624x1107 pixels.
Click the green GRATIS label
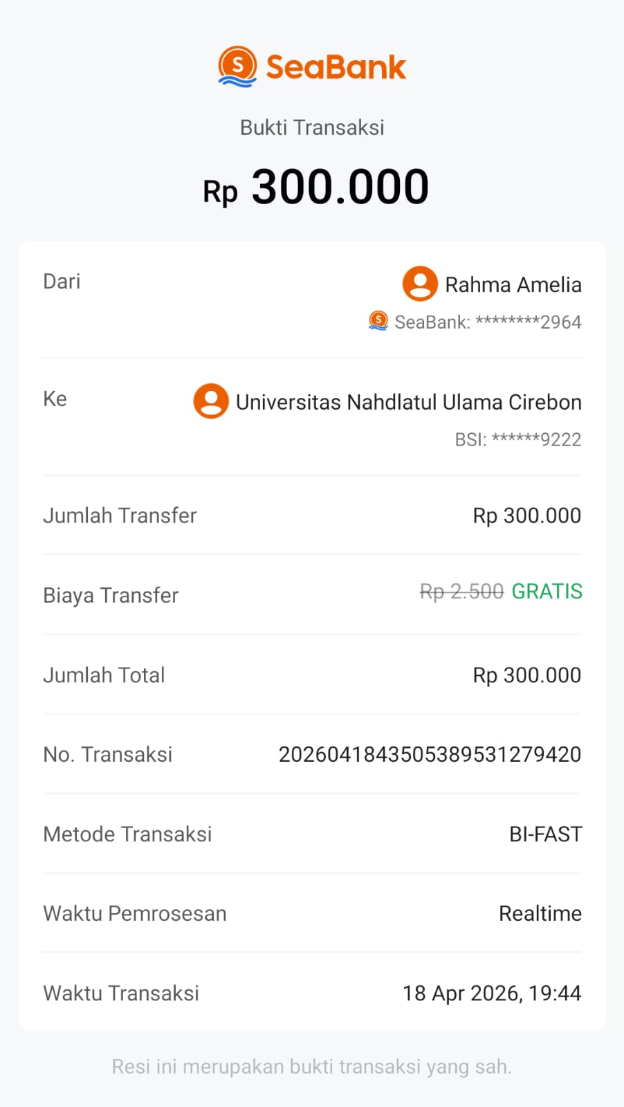(547, 592)
